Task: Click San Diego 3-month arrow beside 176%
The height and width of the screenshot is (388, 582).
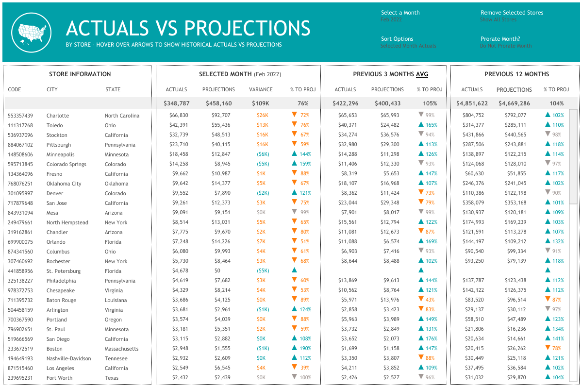Action: [x=421, y=338]
